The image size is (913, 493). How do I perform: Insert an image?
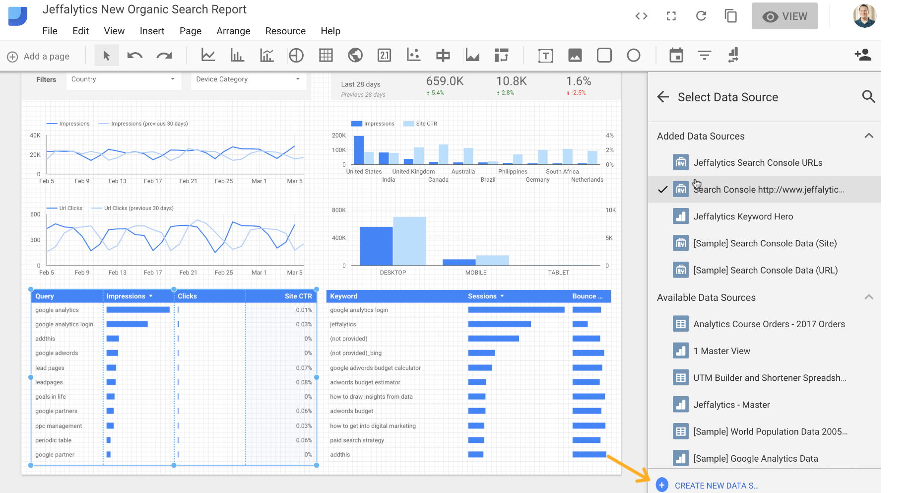coord(575,55)
